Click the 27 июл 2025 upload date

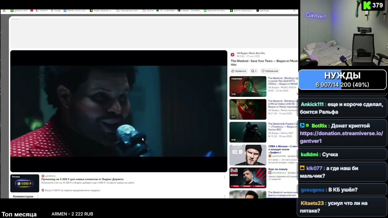pyautogui.click(x=253, y=56)
